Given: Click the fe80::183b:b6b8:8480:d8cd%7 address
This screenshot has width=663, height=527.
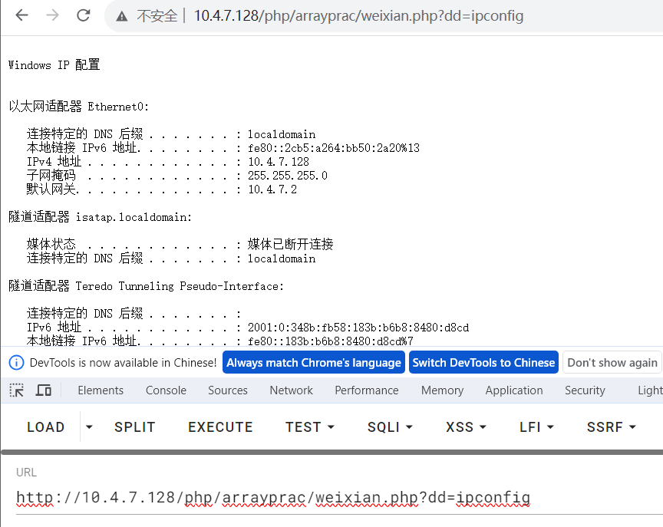Looking at the screenshot, I should (x=331, y=341).
